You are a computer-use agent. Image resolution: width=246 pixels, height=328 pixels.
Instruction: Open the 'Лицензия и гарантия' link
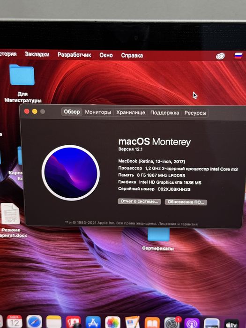point(178,224)
